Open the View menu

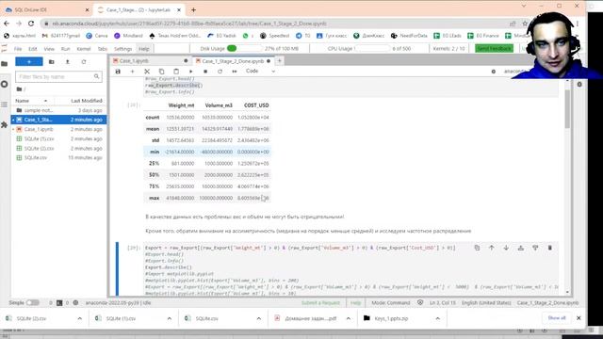click(x=49, y=49)
